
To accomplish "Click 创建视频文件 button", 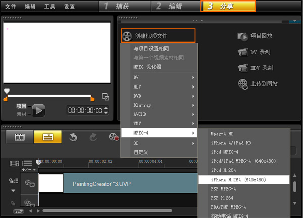I will click(x=158, y=36).
